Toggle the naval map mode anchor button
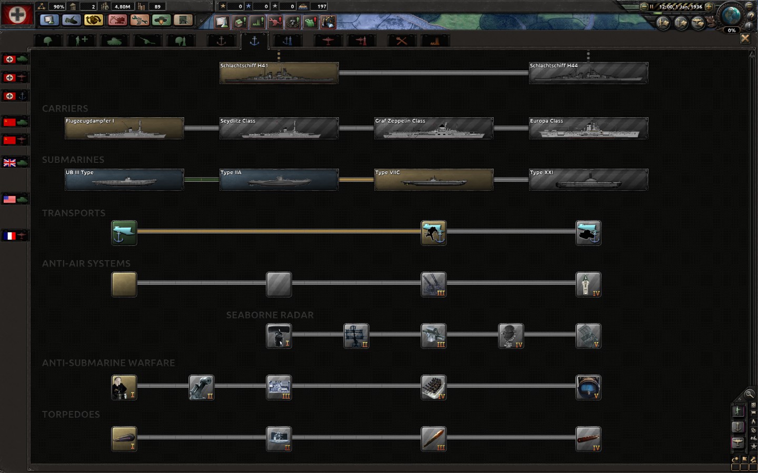758x473 pixels. (738, 427)
